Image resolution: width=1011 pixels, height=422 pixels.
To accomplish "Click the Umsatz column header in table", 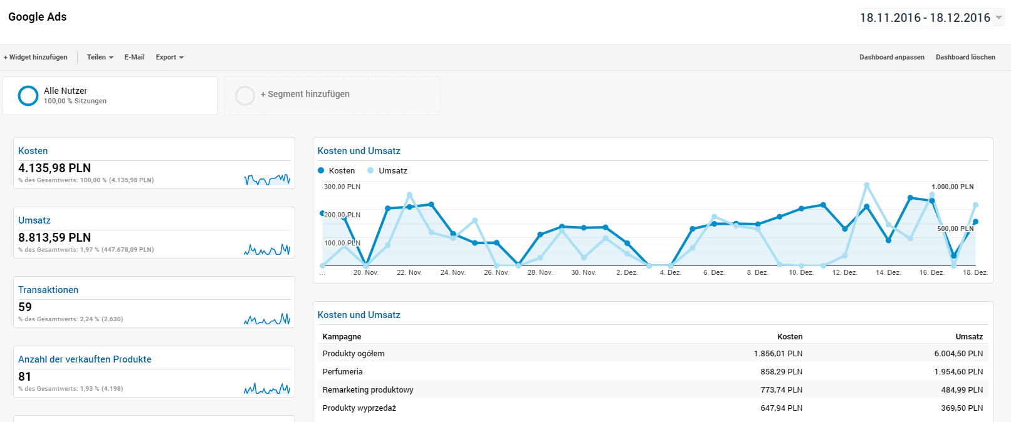I will [x=969, y=337].
